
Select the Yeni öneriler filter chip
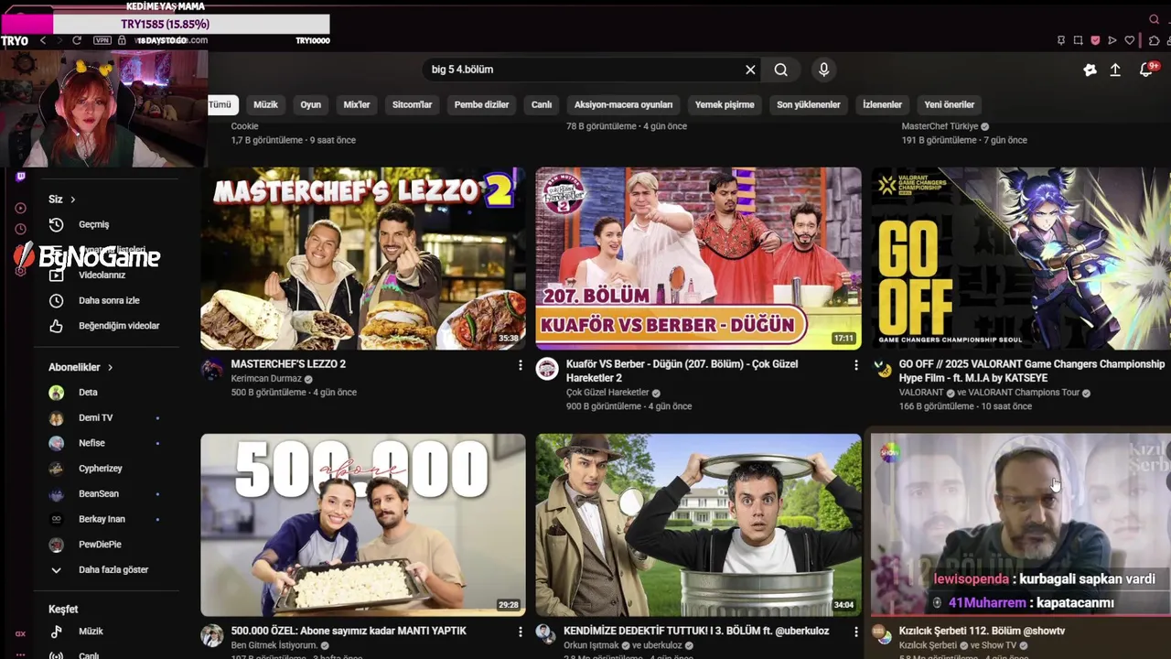point(950,104)
